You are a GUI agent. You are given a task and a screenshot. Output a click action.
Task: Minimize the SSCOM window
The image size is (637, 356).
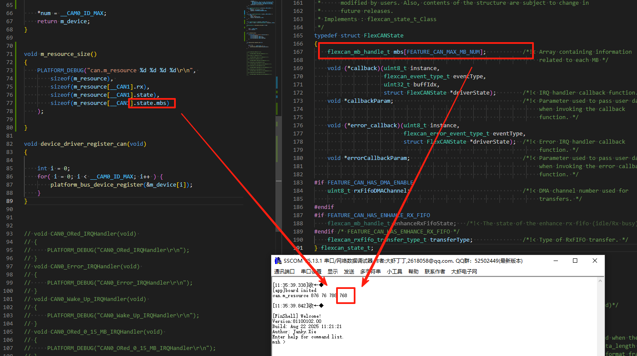555,261
